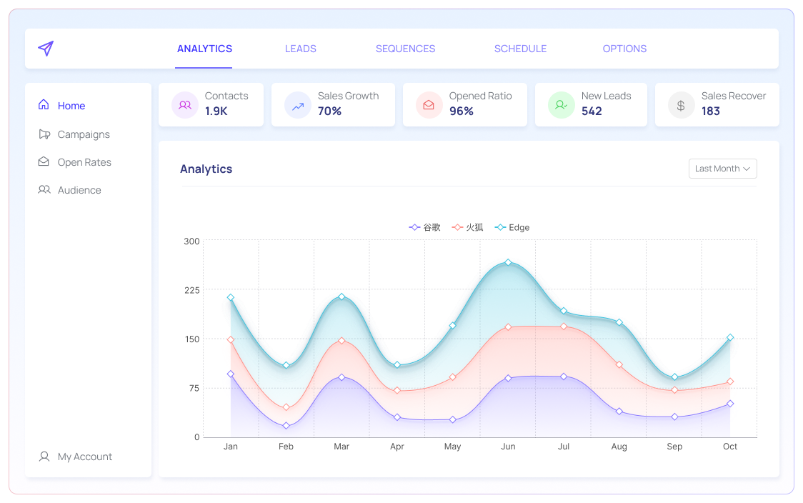
Task: Toggle the 火狐 series in the chart legend
Action: 467,227
